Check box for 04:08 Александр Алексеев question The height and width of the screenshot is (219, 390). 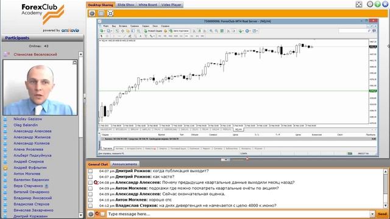point(91,182)
